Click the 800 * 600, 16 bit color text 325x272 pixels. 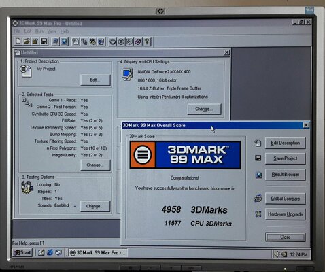point(157,80)
